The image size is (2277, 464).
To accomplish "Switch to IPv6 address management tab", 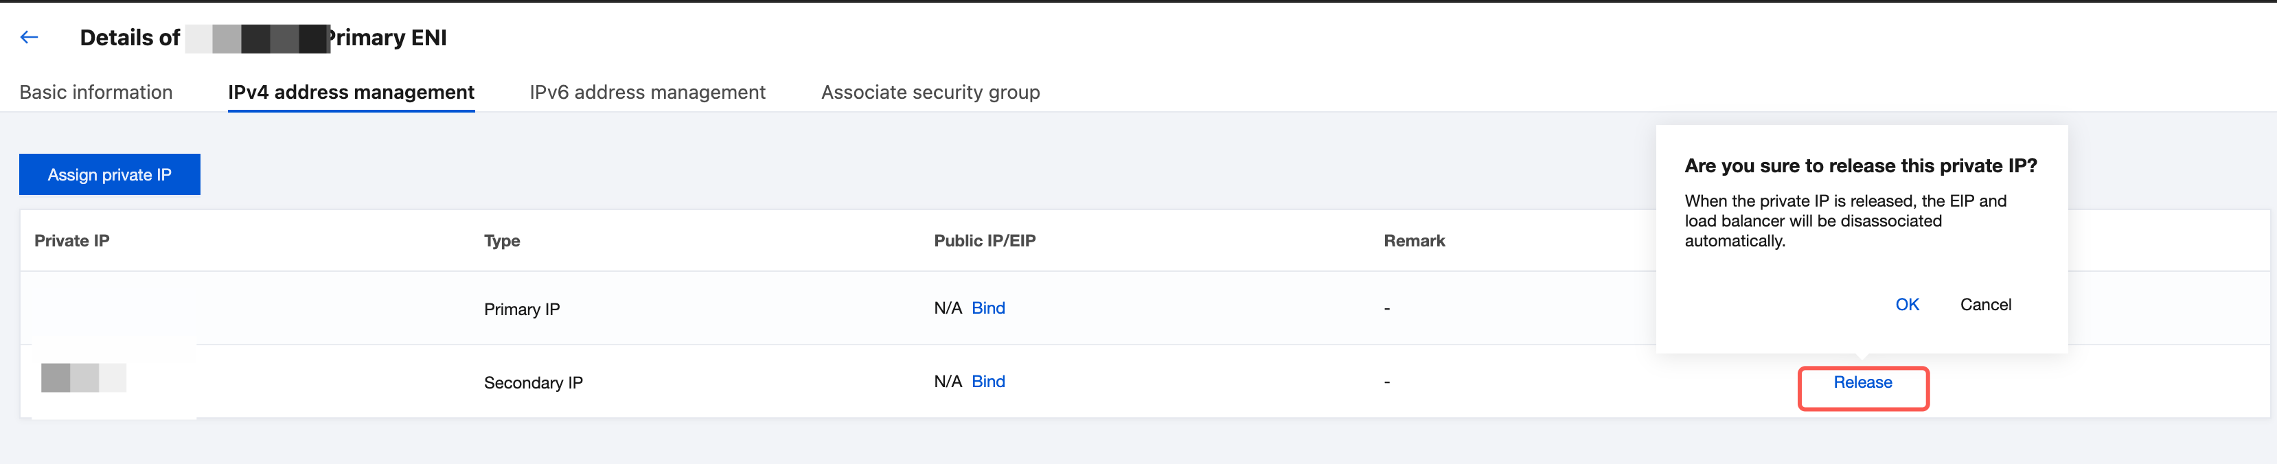I will (647, 92).
